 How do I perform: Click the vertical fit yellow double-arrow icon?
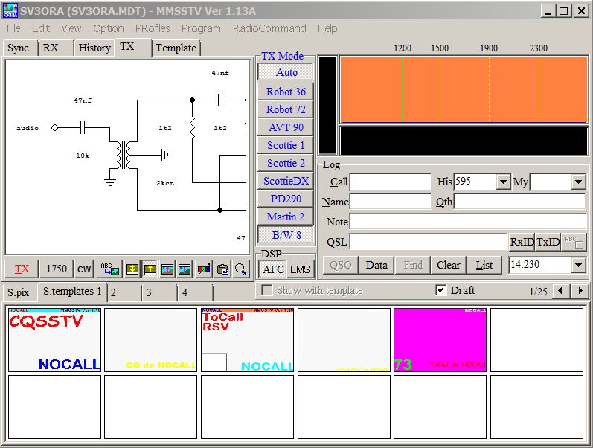132,269
